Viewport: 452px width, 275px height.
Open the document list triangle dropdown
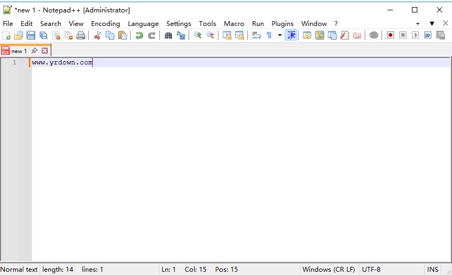pyautogui.click(x=432, y=24)
